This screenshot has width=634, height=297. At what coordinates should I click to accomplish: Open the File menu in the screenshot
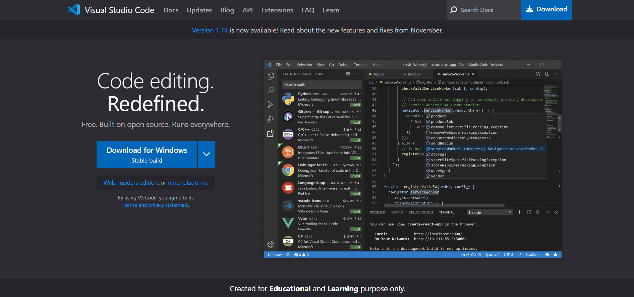tap(279, 65)
